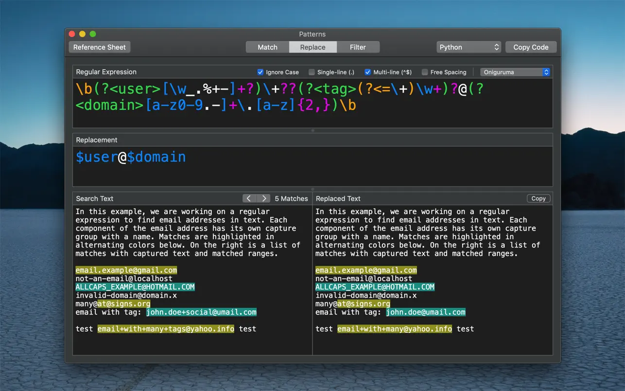Advance to the next match arrow
Viewport: 625px width, 391px height.
coord(263,198)
